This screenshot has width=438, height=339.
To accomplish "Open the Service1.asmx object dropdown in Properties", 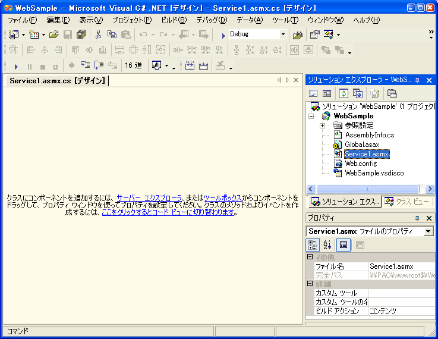I will click(428, 231).
